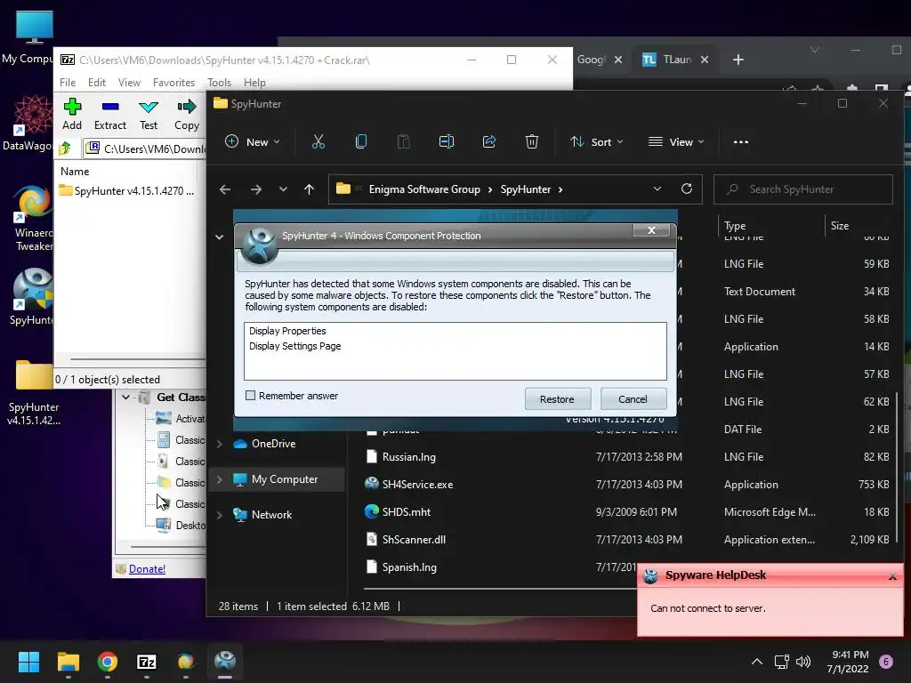Expand Network in the navigation pane
This screenshot has height=683, width=911.
(220, 515)
